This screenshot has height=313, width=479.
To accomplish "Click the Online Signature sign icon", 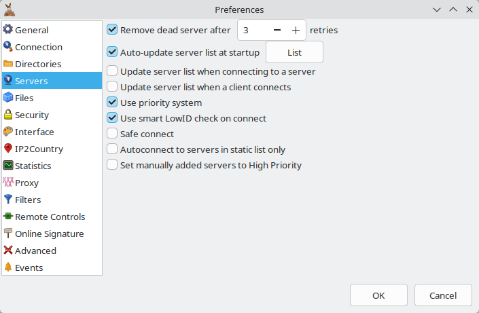I will point(8,234).
